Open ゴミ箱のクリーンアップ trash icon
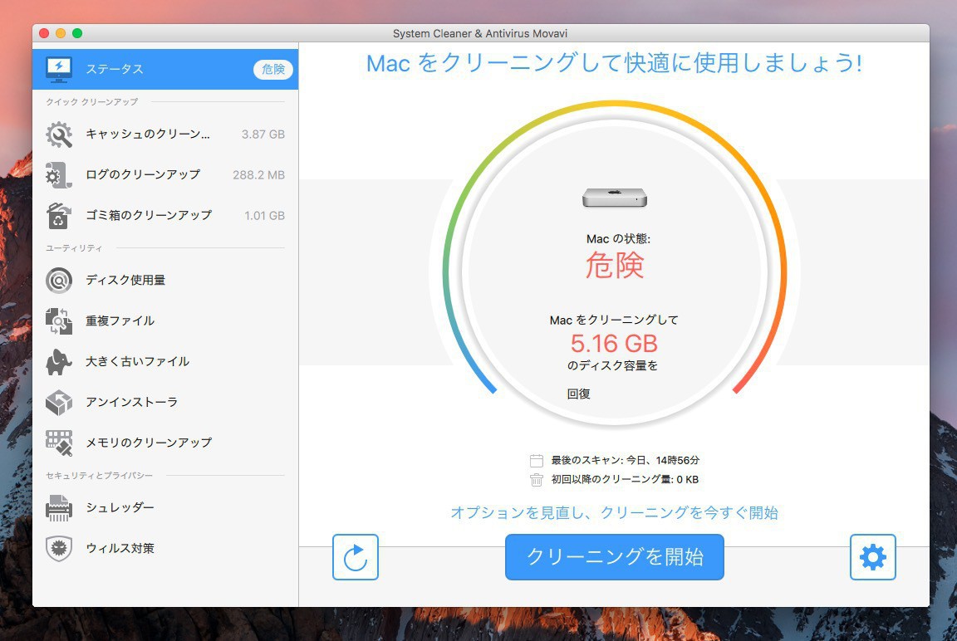 pyautogui.click(x=59, y=215)
